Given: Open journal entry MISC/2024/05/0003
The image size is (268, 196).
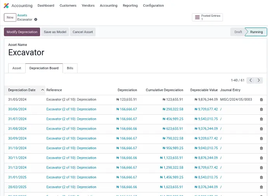Looking at the screenshot, I should [236, 100].
